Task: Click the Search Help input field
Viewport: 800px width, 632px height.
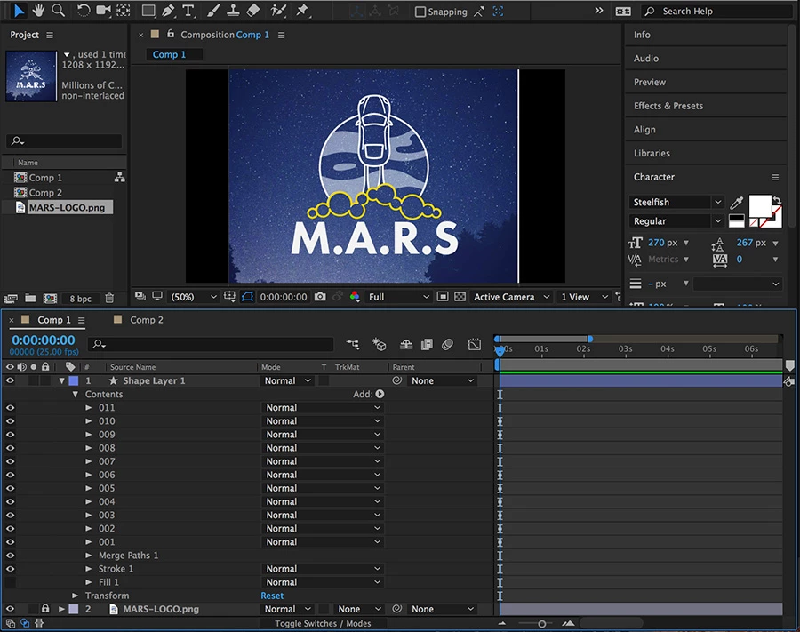Action: [716, 12]
